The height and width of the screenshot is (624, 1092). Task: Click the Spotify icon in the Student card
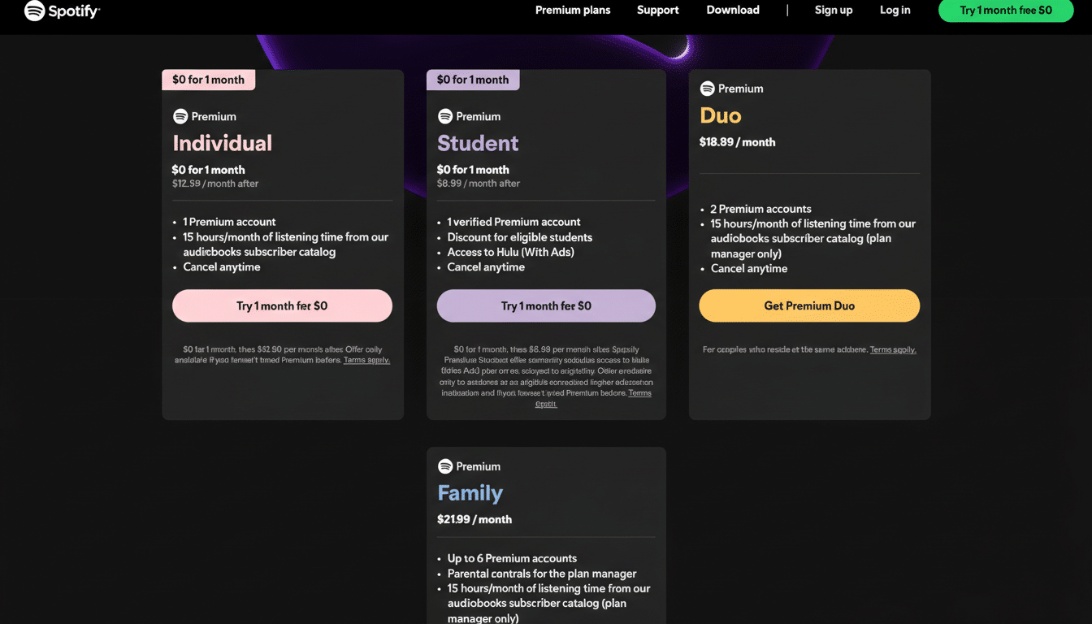tap(445, 116)
